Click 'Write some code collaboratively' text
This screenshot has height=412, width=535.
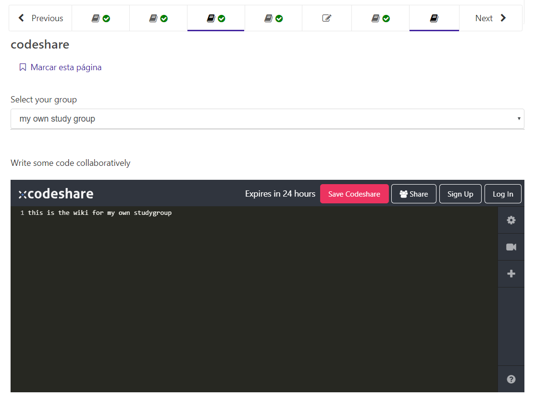coord(70,163)
